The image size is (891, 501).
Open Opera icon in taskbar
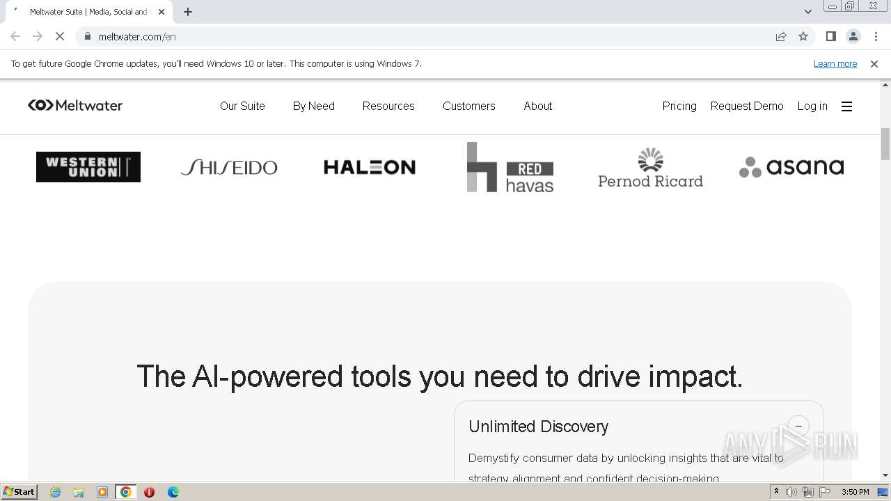pos(149,492)
